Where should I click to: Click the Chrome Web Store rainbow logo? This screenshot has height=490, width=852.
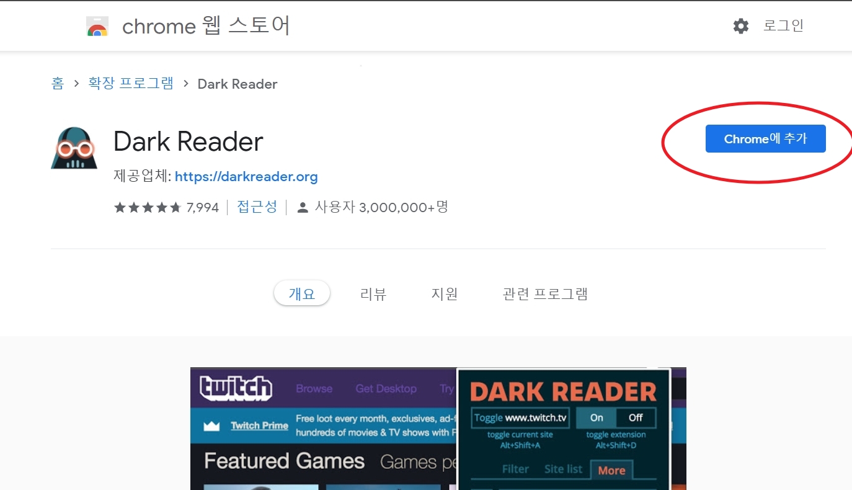(97, 26)
